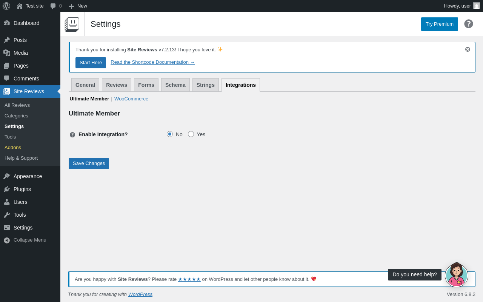Click the Pages icon in sidebar
483x302 pixels.
coord(7,66)
